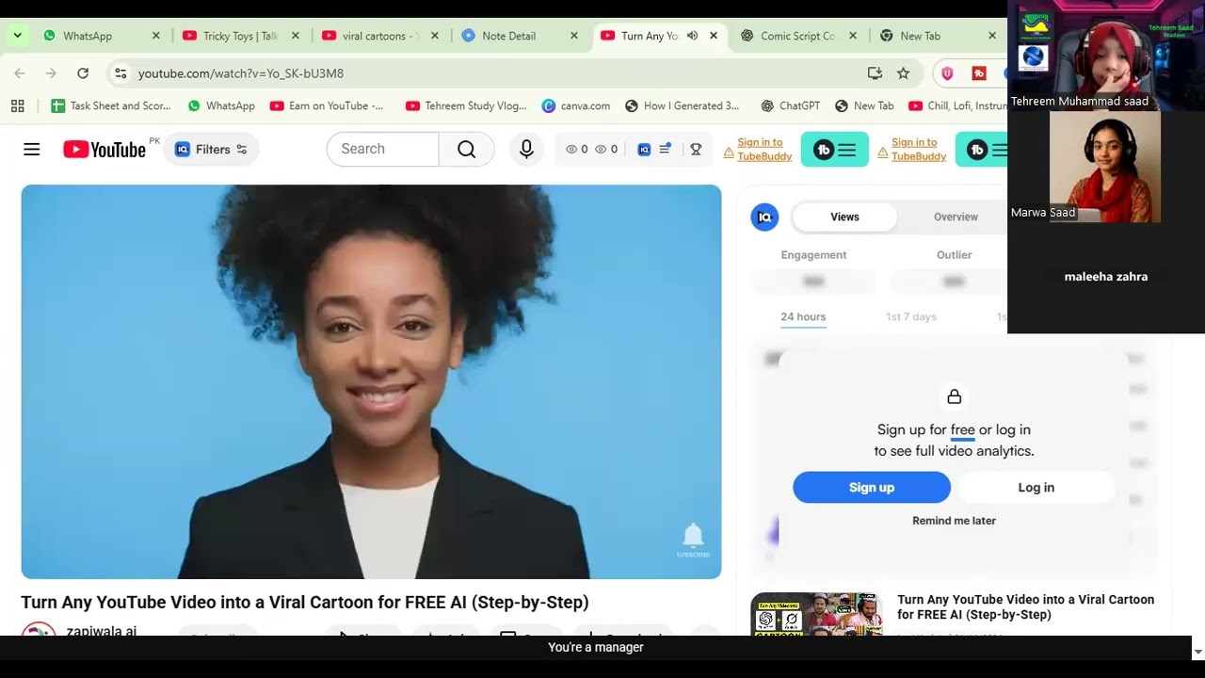Open the Earn on YouTube bookmark
Screen dimensions: 1205x678
327,105
